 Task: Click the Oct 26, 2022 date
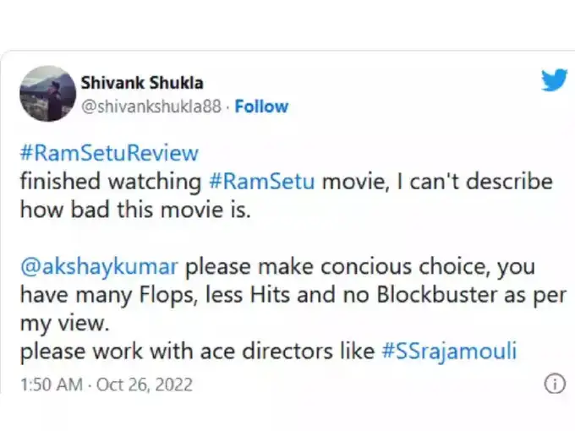[x=144, y=385]
